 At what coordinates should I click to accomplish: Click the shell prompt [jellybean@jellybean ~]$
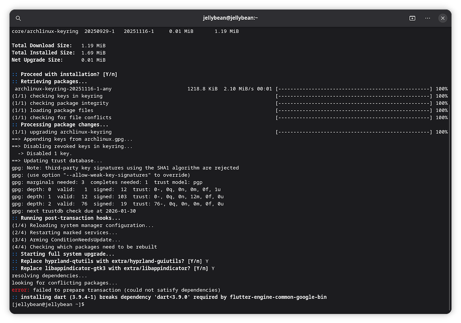click(x=48, y=304)
